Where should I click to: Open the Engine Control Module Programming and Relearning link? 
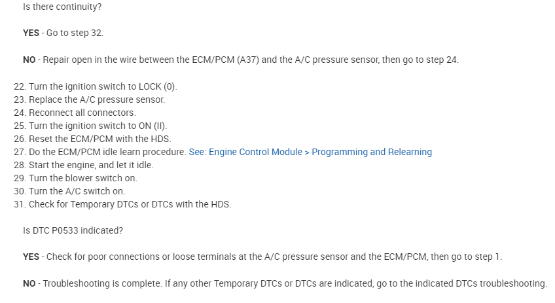click(x=310, y=152)
